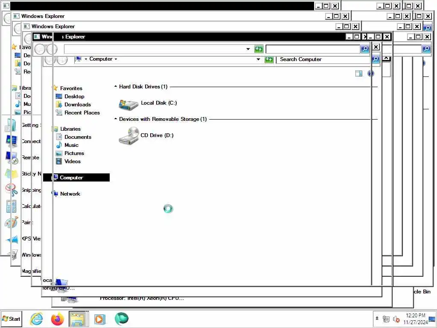Image resolution: width=437 pixels, height=328 pixels.
Task: Open Magnifier entry in Start menu
Action: click(x=31, y=271)
